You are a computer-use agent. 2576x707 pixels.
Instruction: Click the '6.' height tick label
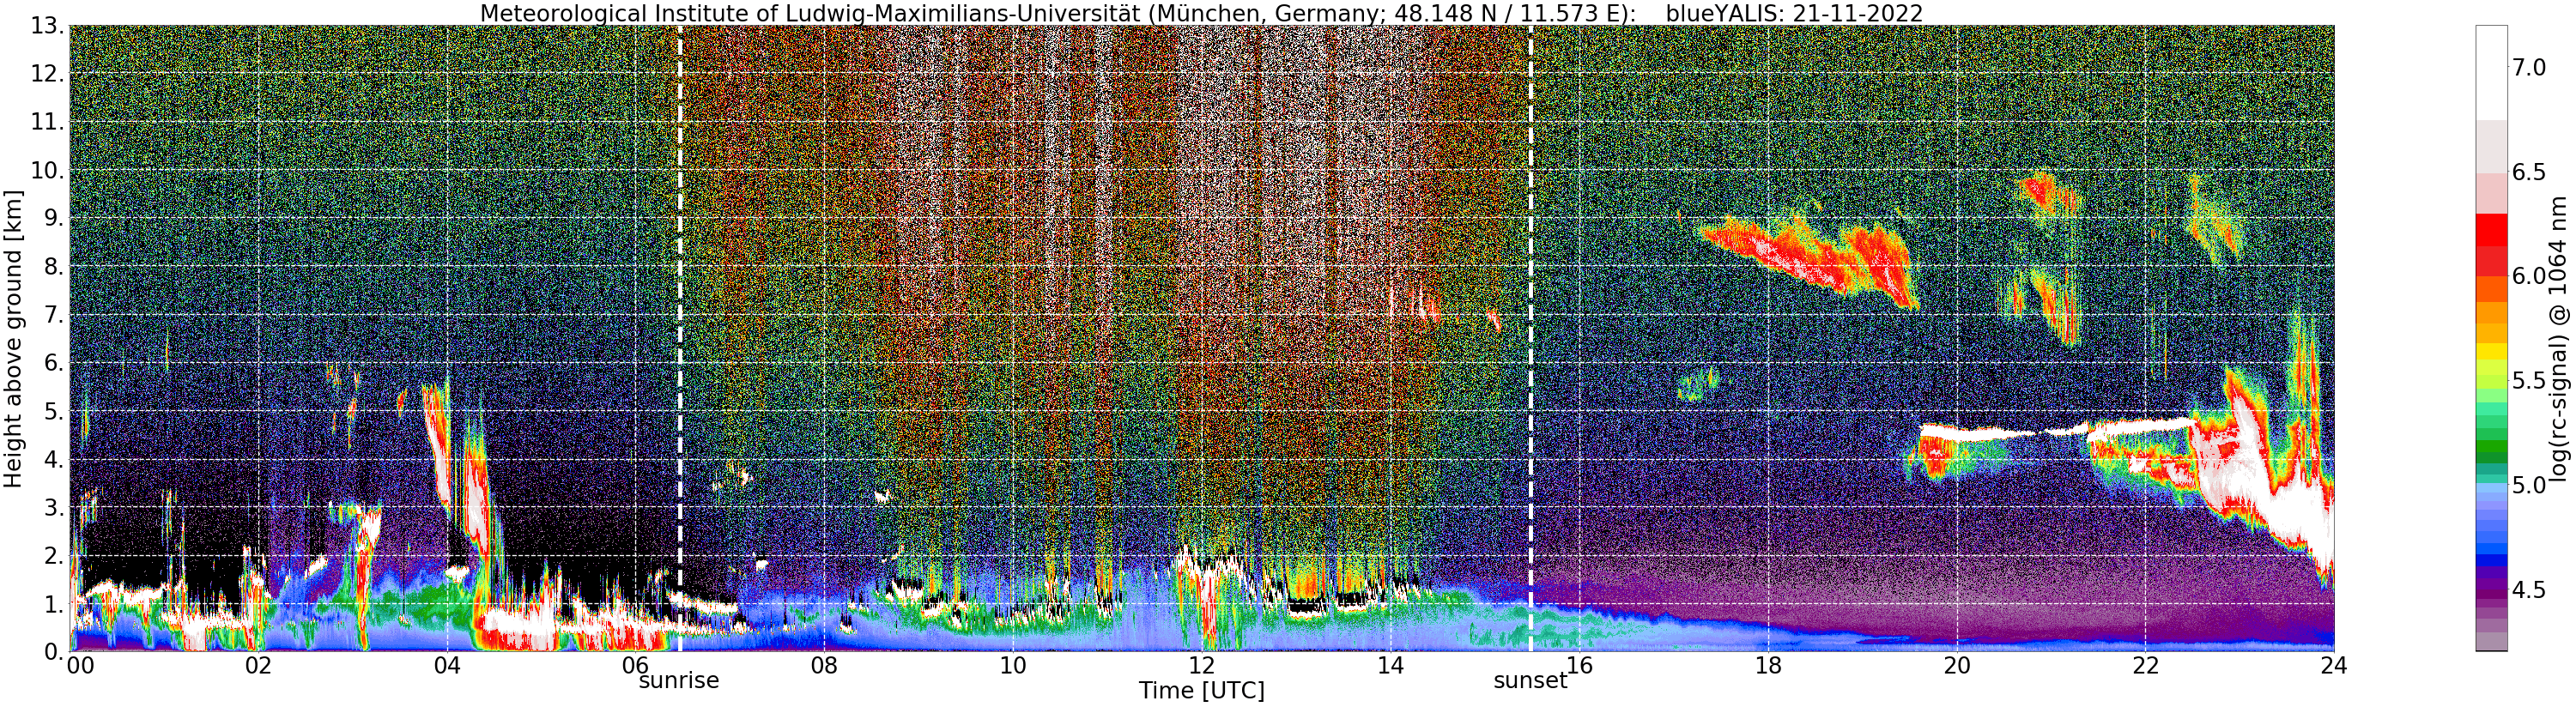point(54,363)
